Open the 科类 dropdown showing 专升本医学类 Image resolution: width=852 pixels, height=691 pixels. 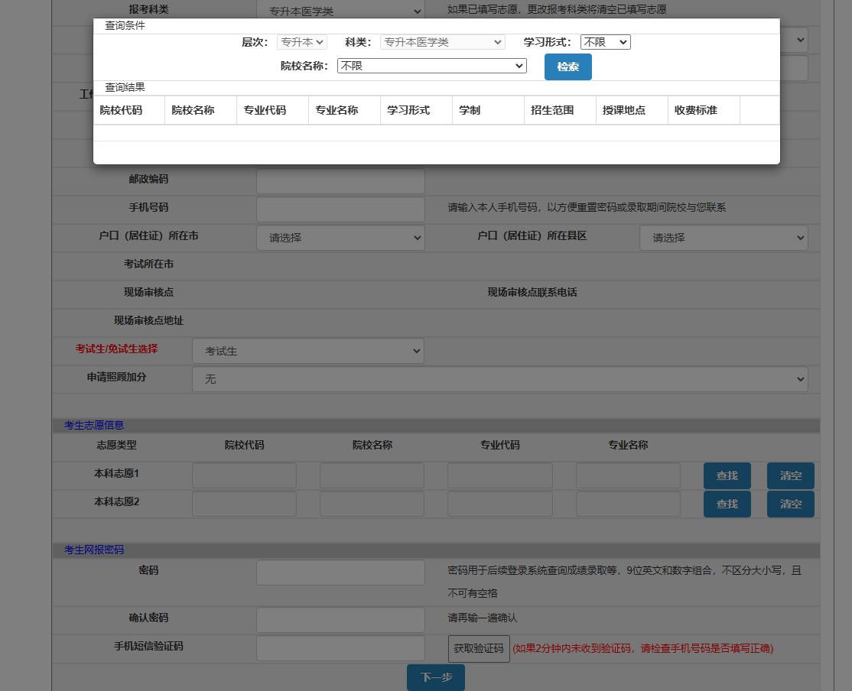tap(442, 42)
